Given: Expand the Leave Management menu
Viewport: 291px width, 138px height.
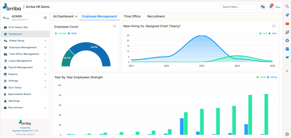Looking at the screenshot, I should 25,61.
